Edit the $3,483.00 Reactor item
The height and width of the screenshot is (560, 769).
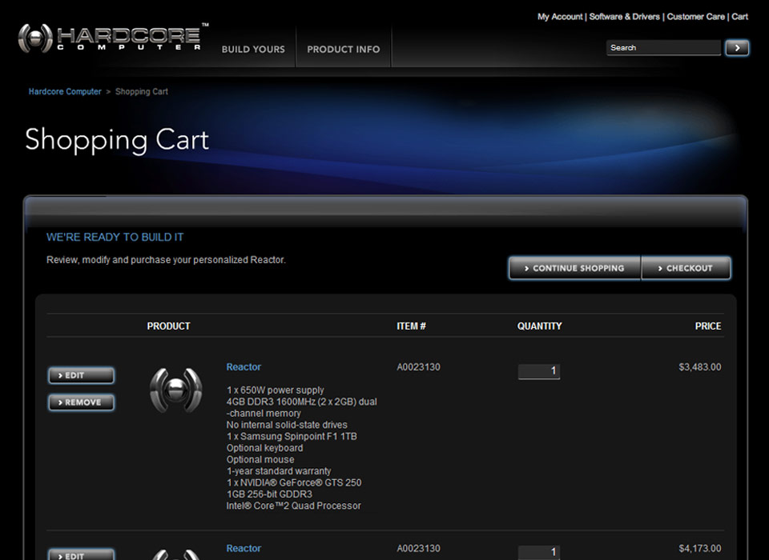tap(81, 376)
